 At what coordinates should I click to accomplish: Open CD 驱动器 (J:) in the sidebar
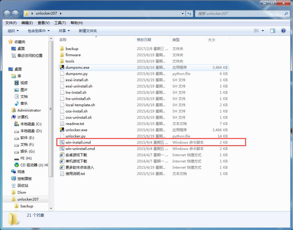31,165
